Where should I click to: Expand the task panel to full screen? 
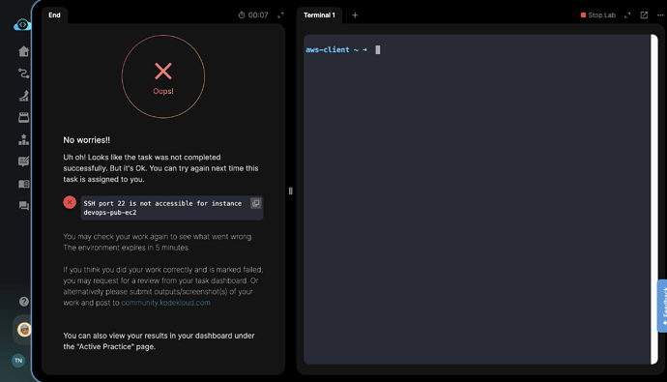click(280, 15)
